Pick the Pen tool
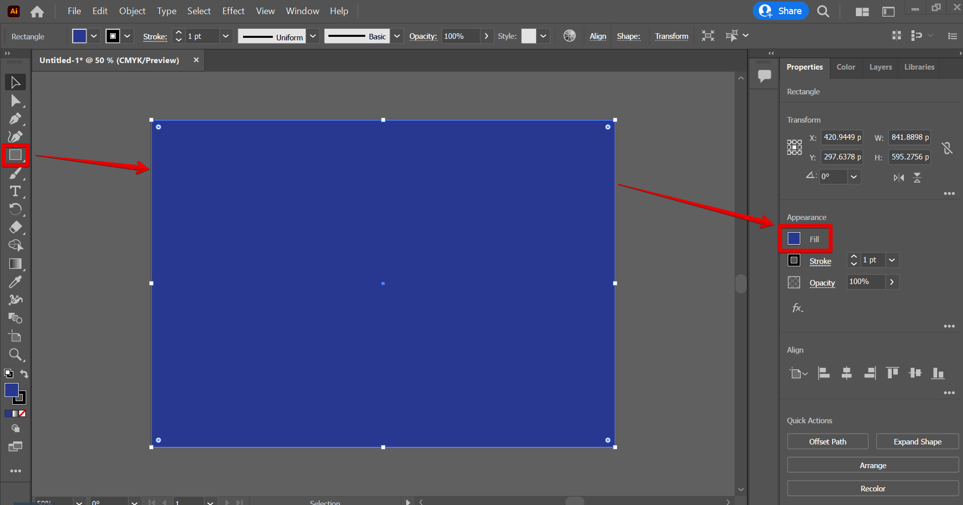Viewport: 963px width, 505px height. [x=16, y=119]
